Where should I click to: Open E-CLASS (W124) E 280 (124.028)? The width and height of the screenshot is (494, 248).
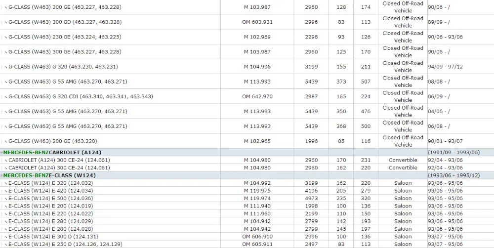point(51,229)
